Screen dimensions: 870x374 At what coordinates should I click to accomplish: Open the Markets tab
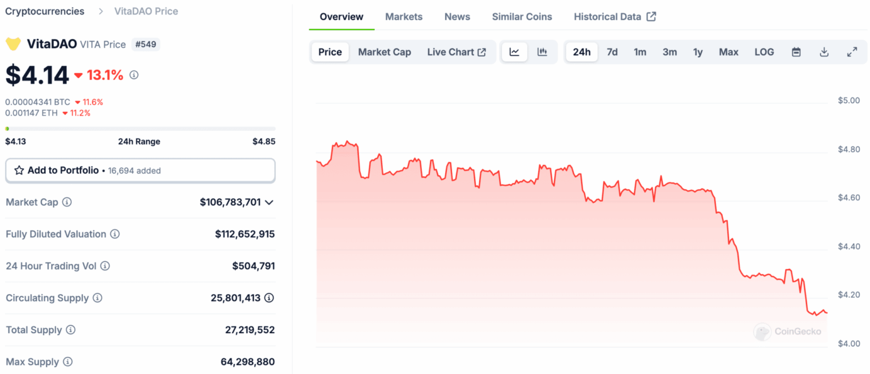(x=404, y=16)
